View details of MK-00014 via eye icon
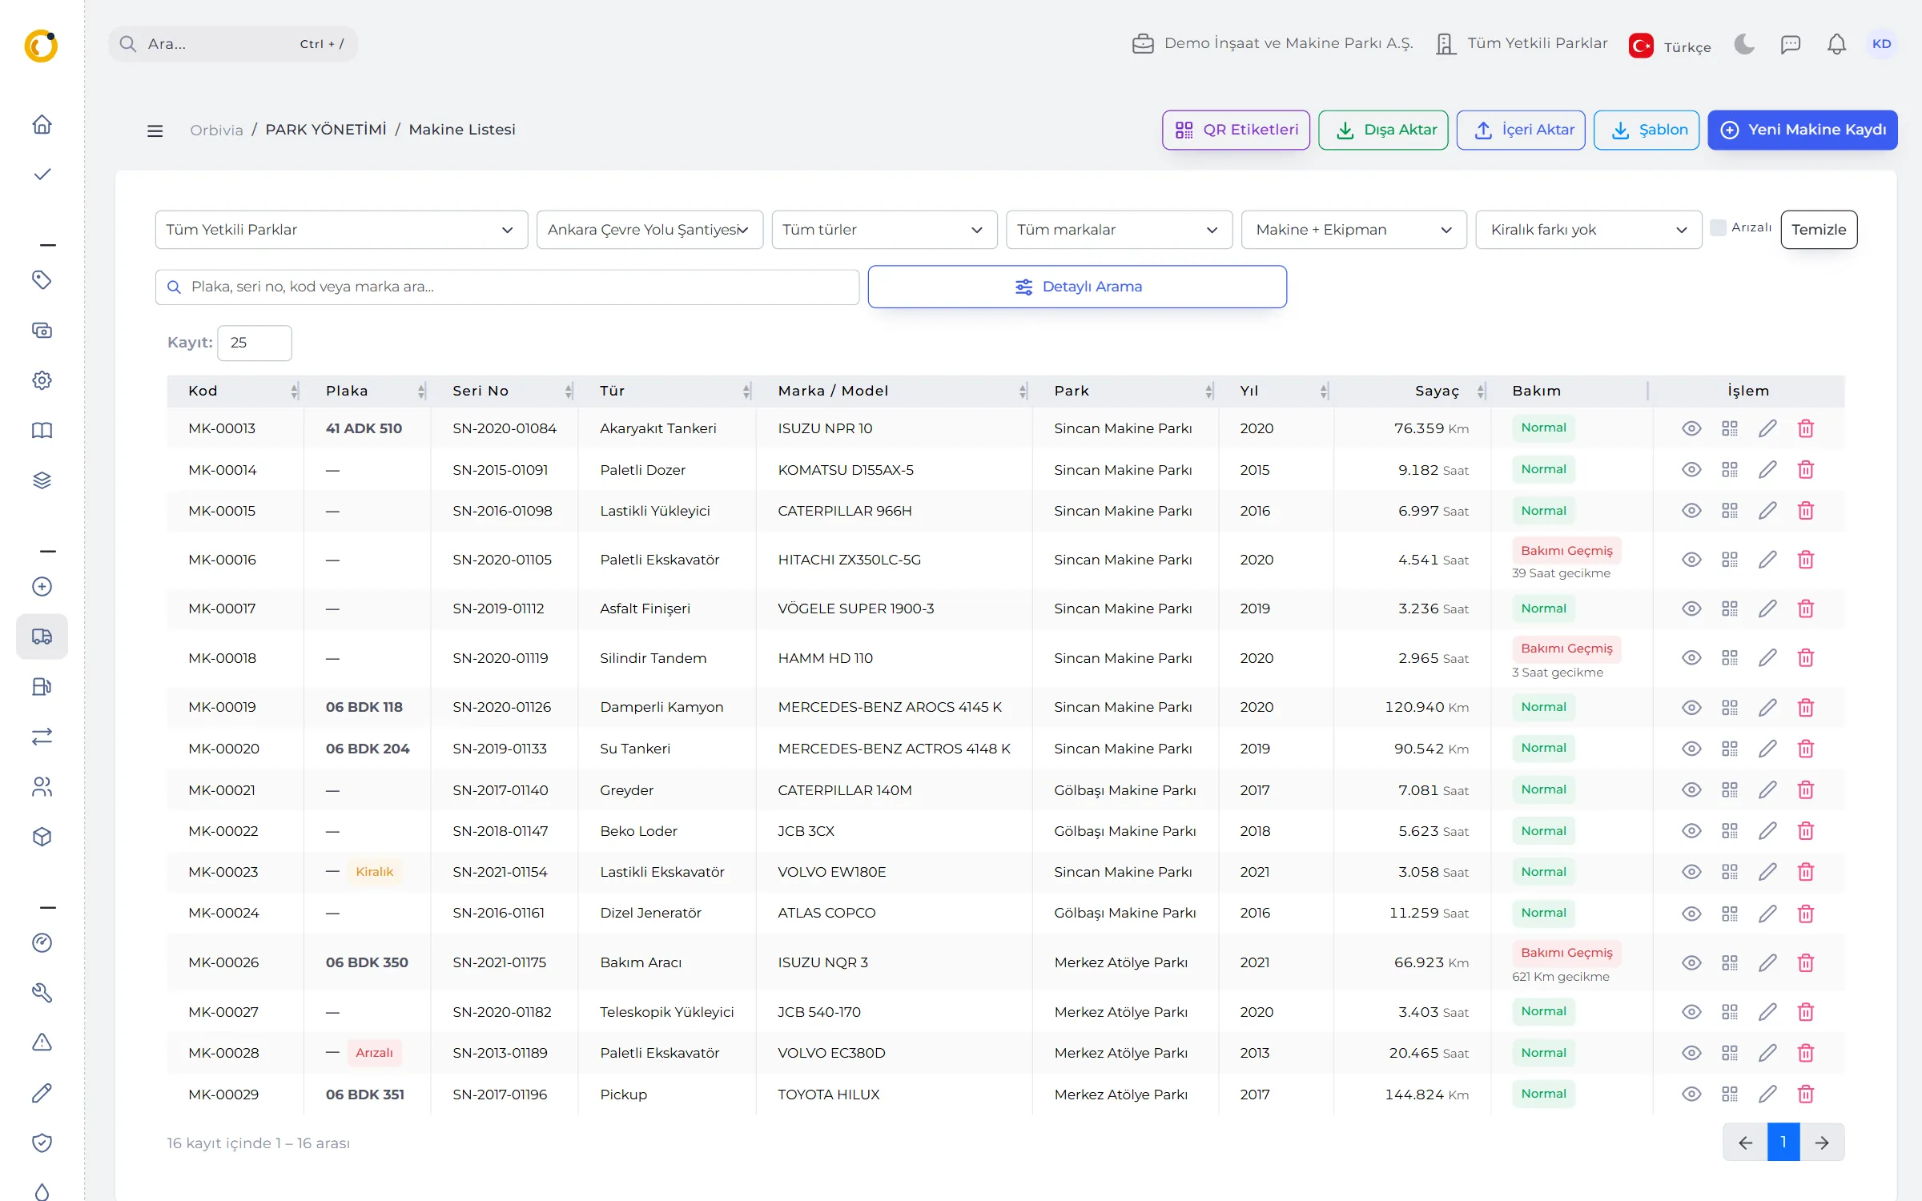The height and width of the screenshot is (1201, 1922). (x=1691, y=470)
